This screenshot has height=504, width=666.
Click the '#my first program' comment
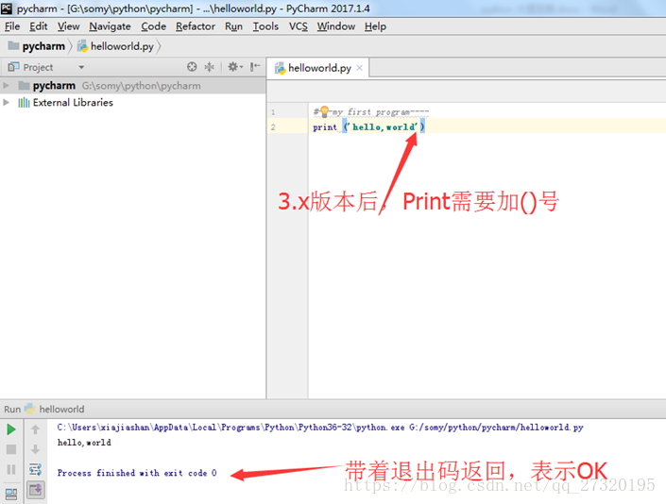371,112
